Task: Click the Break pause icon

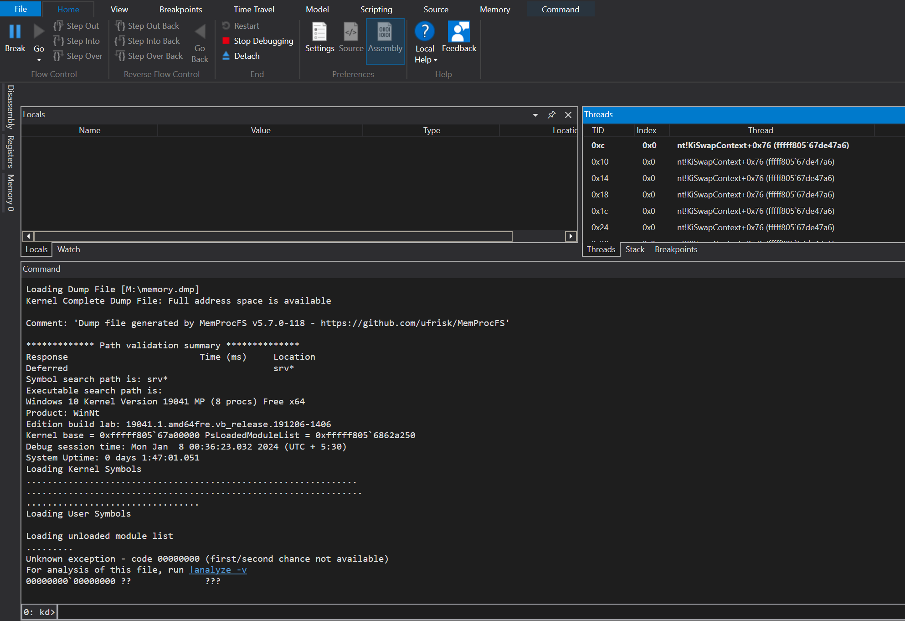Action: (15, 31)
